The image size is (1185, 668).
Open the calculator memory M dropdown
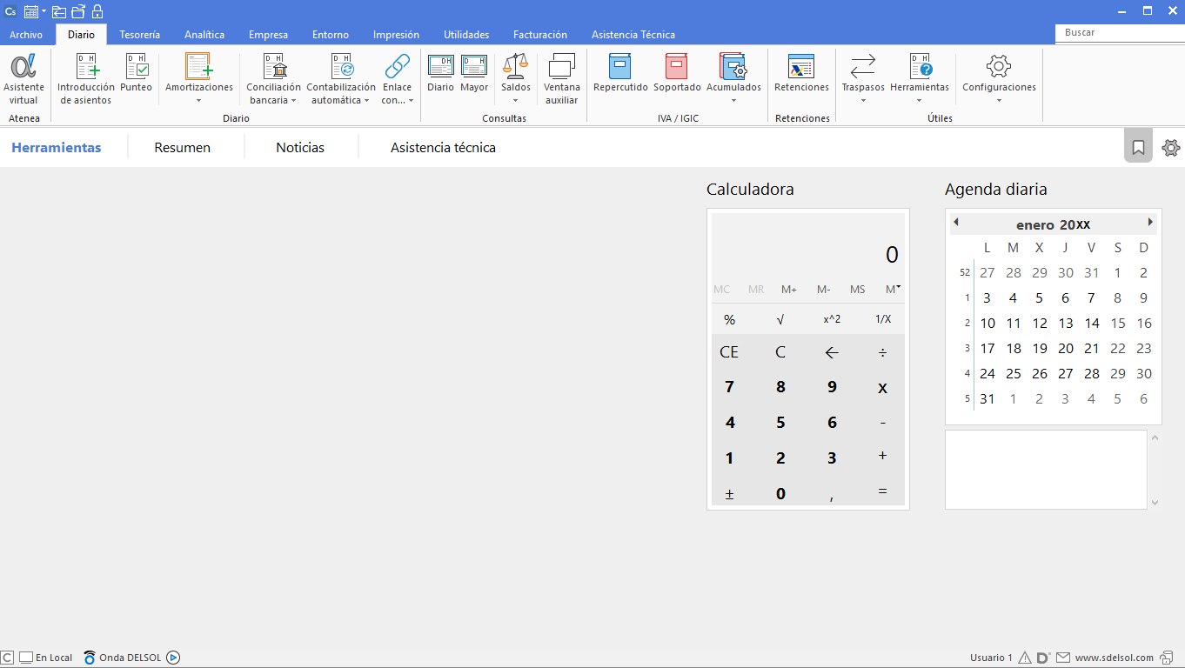tap(893, 289)
